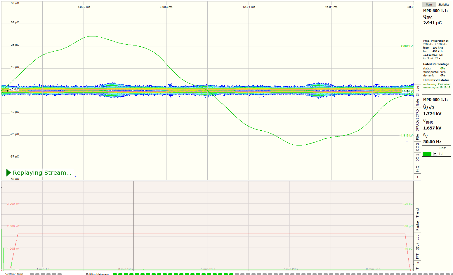Select the Ellipse vertical tab

(x=418, y=91)
